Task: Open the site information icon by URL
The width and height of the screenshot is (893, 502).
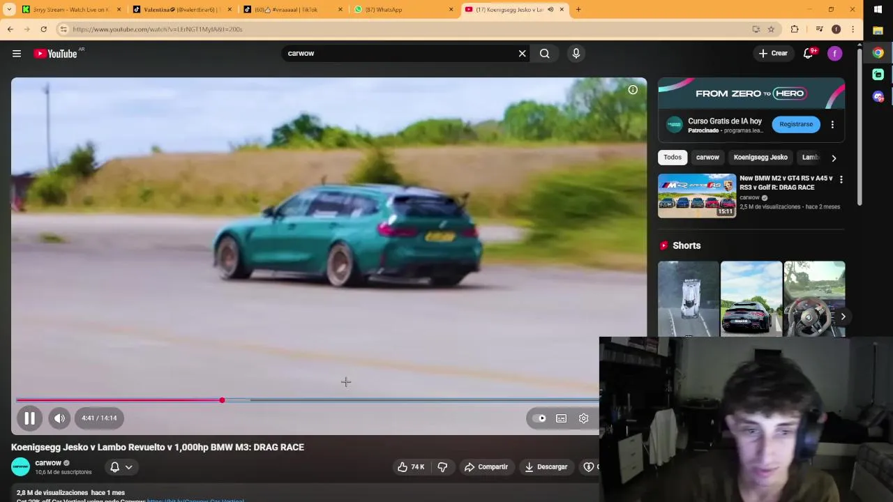Action: coord(63,29)
